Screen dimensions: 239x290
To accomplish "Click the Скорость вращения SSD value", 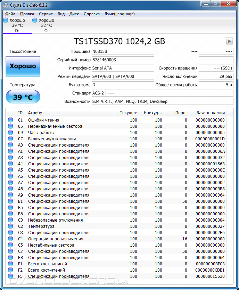I will point(216,68).
